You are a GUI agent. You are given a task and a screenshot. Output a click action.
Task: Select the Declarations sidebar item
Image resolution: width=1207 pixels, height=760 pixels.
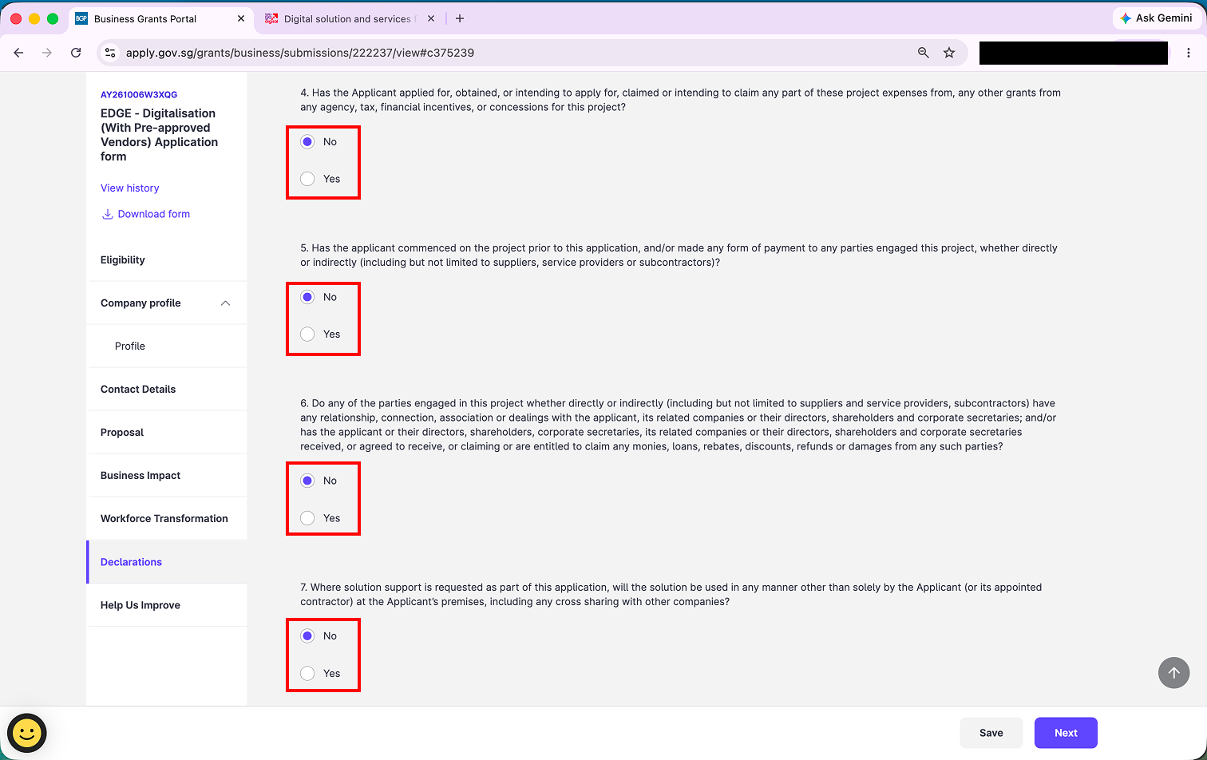pyautogui.click(x=167, y=562)
